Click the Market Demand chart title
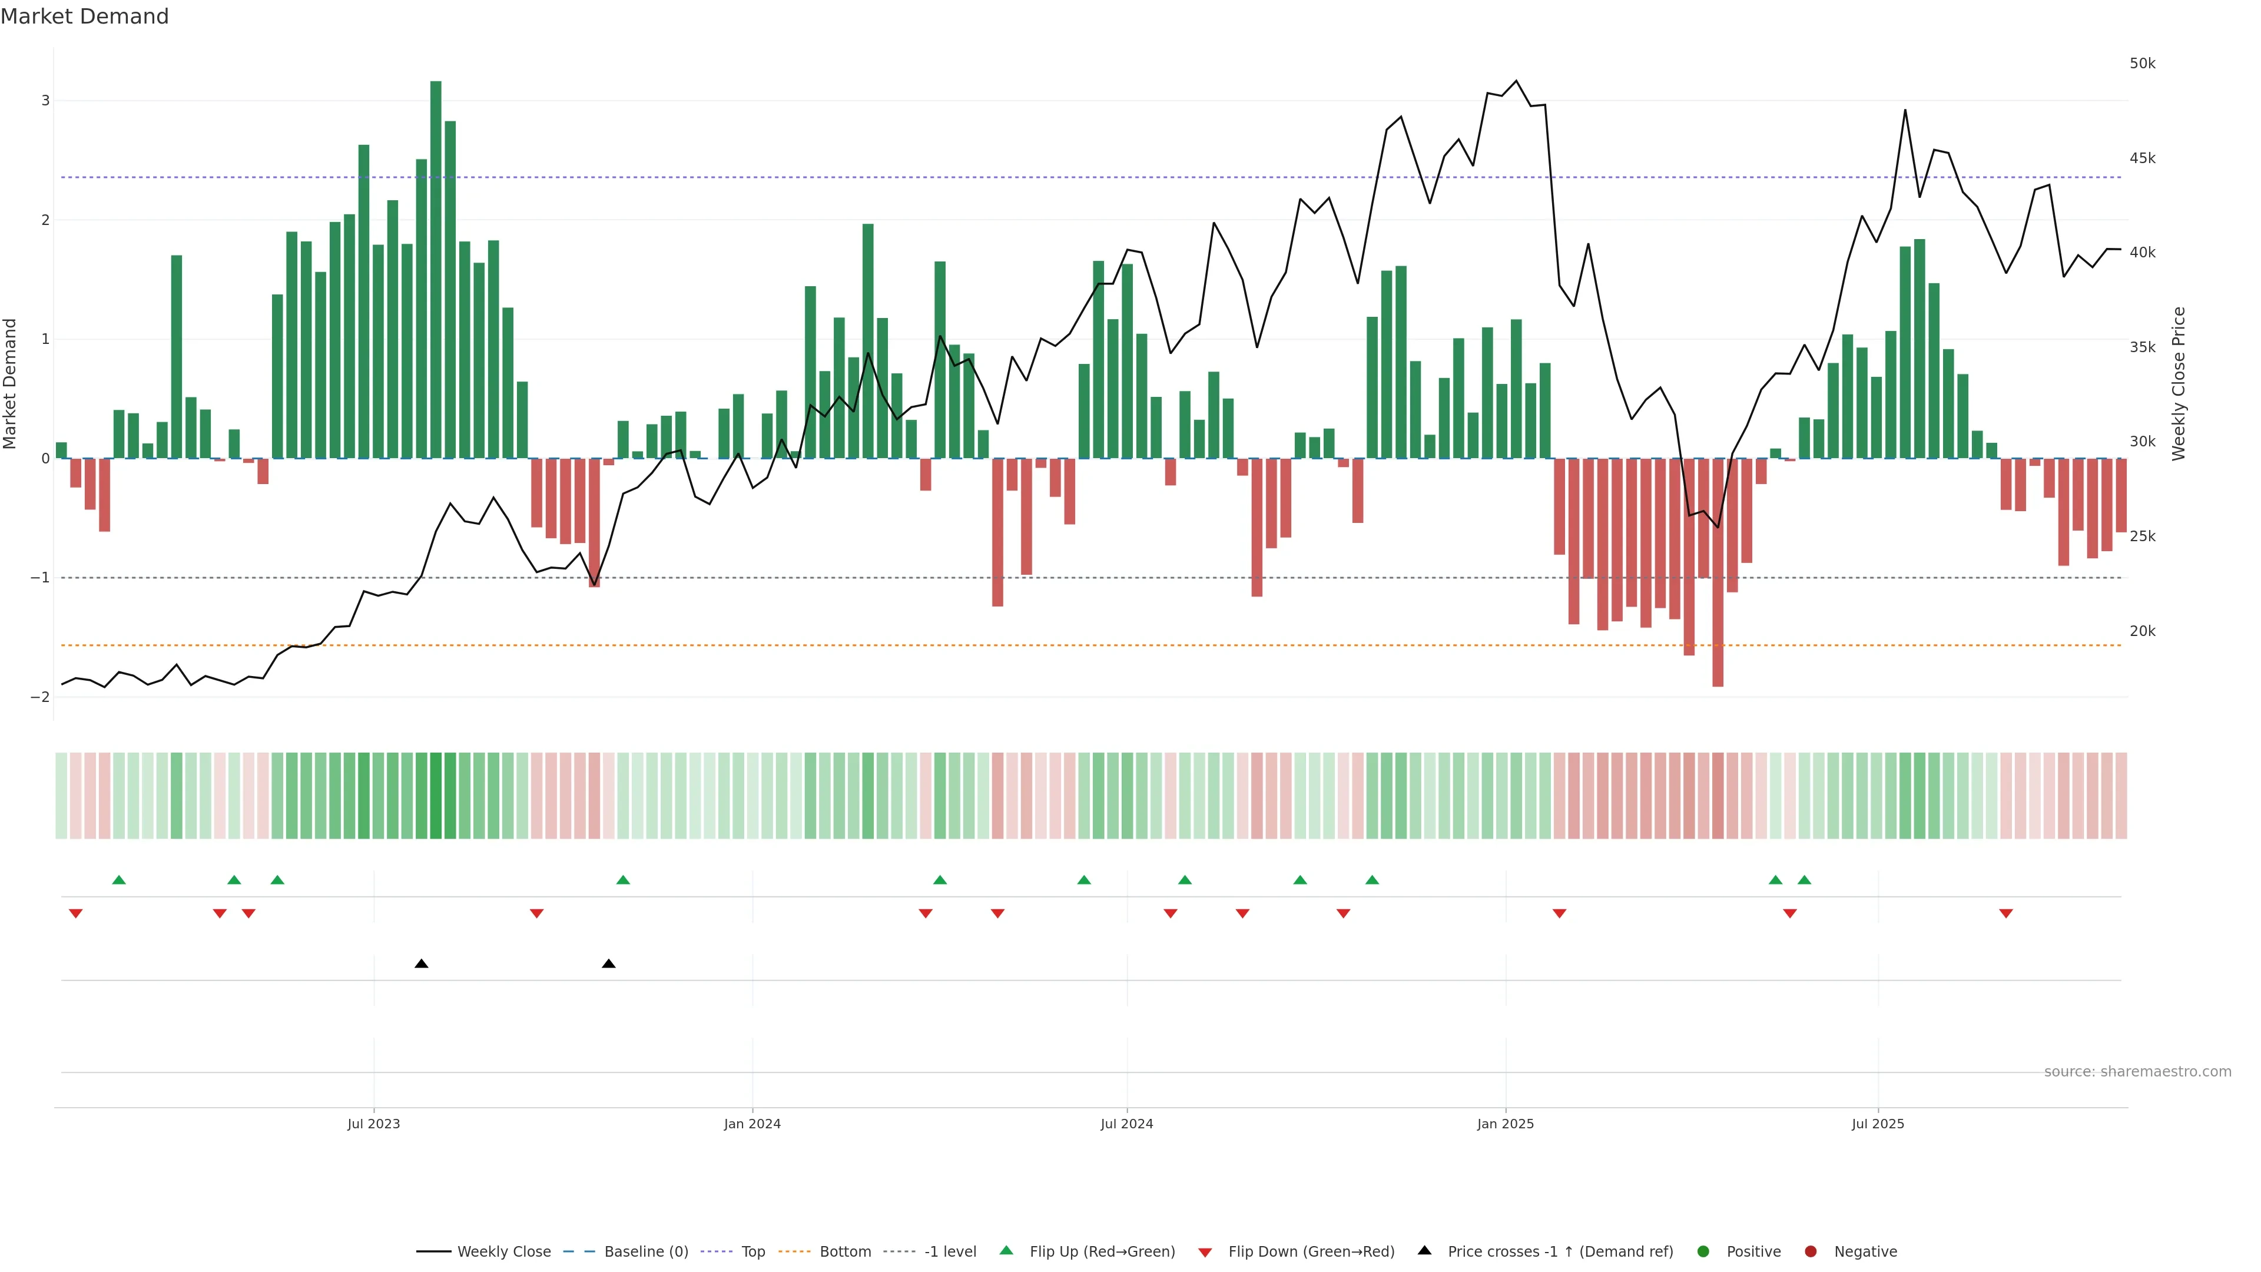The width and height of the screenshot is (2261, 1272). [84, 16]
